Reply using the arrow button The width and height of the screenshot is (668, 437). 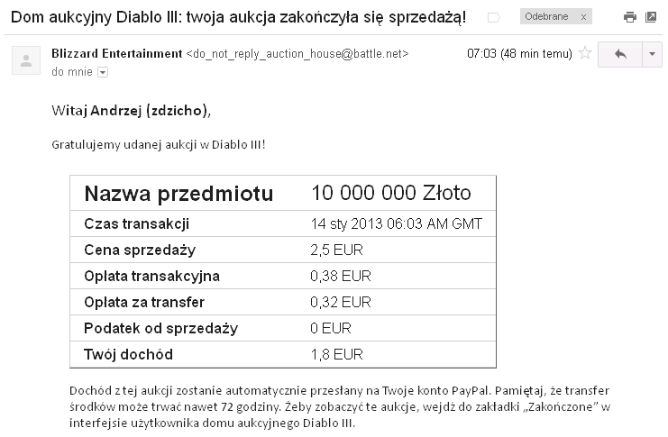620,54
